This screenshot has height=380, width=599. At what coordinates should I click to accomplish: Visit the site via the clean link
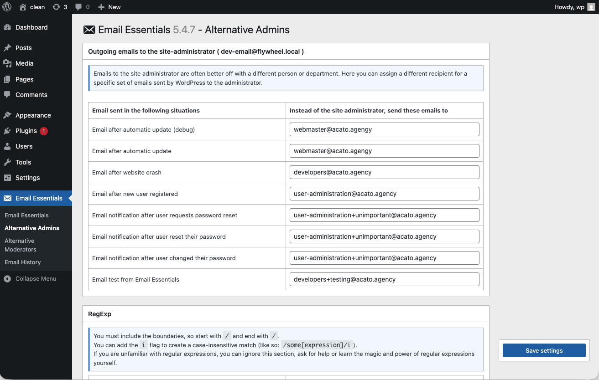(32, 7)
